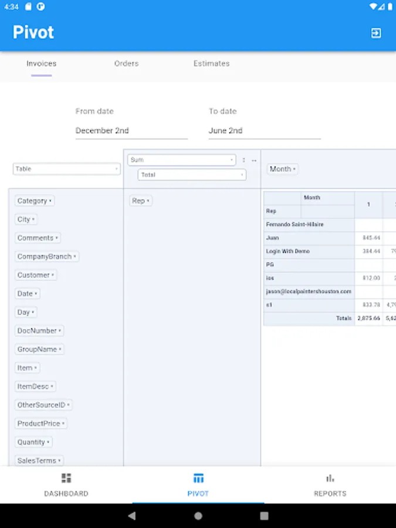Viewport: 396px width, 528px height.
Task: Tap the logout icon in header
Action: (376, 33)
